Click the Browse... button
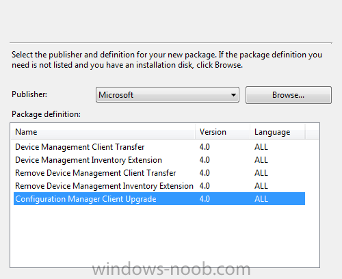Viewport: 342px width, 279px height. pyautogui.click(x=289, y=95)
